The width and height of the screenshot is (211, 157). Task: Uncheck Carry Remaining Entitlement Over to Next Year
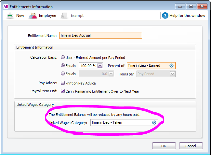click(62, 91)
